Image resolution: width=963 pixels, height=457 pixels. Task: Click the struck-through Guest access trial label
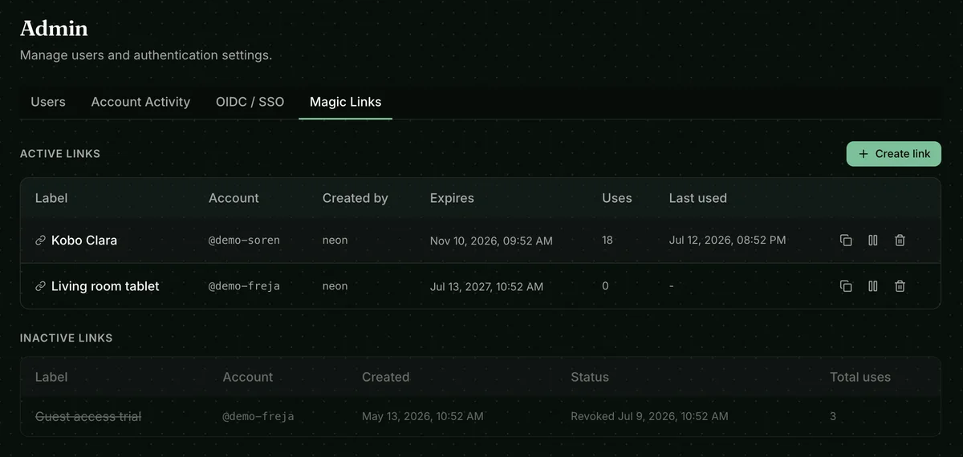88,416
